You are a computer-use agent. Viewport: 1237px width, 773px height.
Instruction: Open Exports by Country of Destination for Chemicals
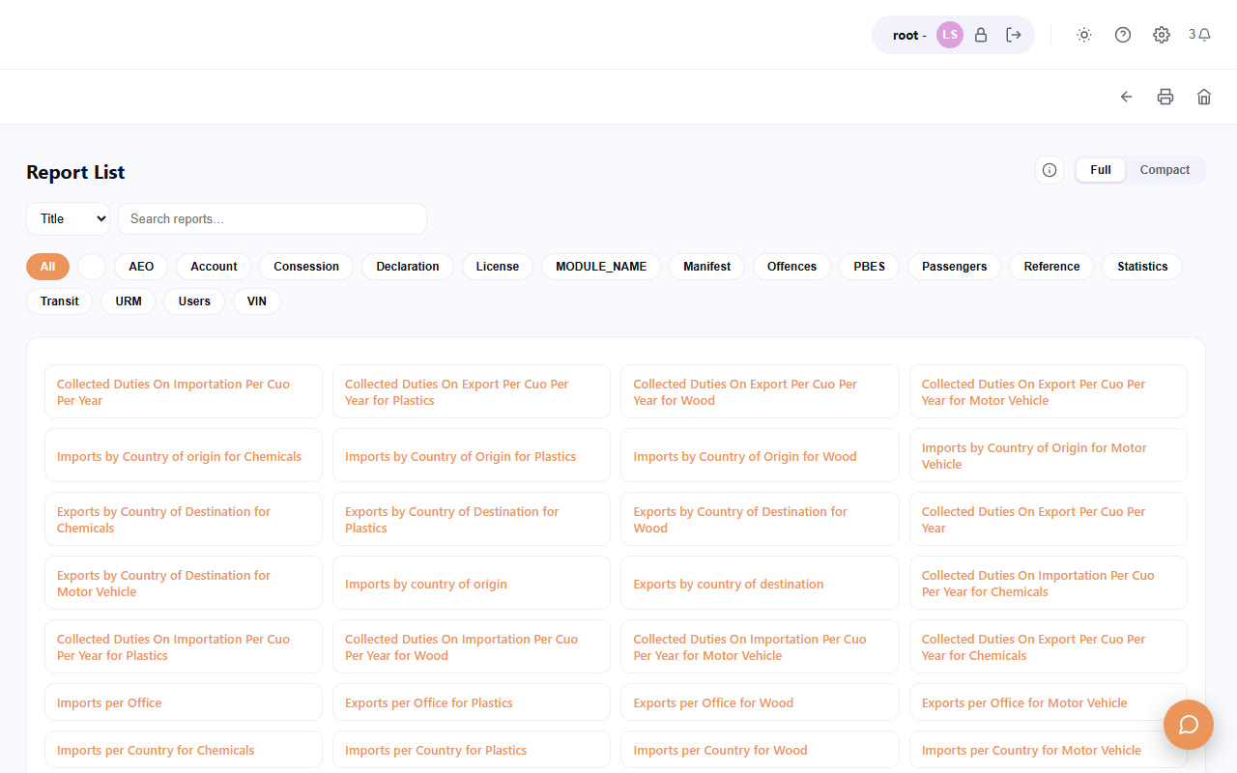click(184, 519)
